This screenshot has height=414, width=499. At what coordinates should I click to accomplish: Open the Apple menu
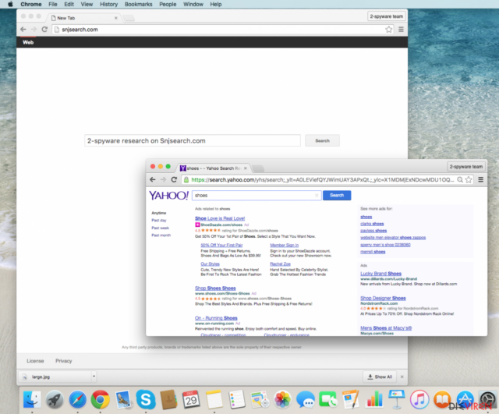[10, 4]
